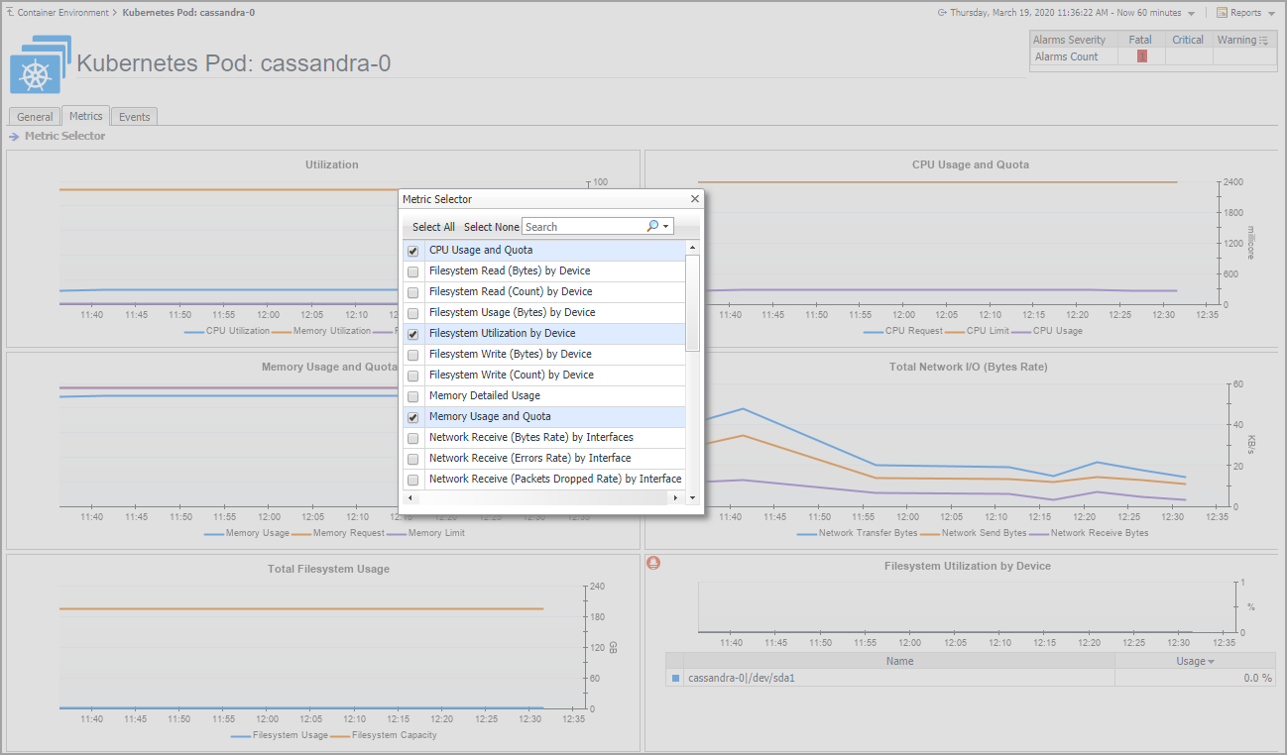Click the Name column header
This screenshot has width=1287, height=755.
tap(899, 661)
